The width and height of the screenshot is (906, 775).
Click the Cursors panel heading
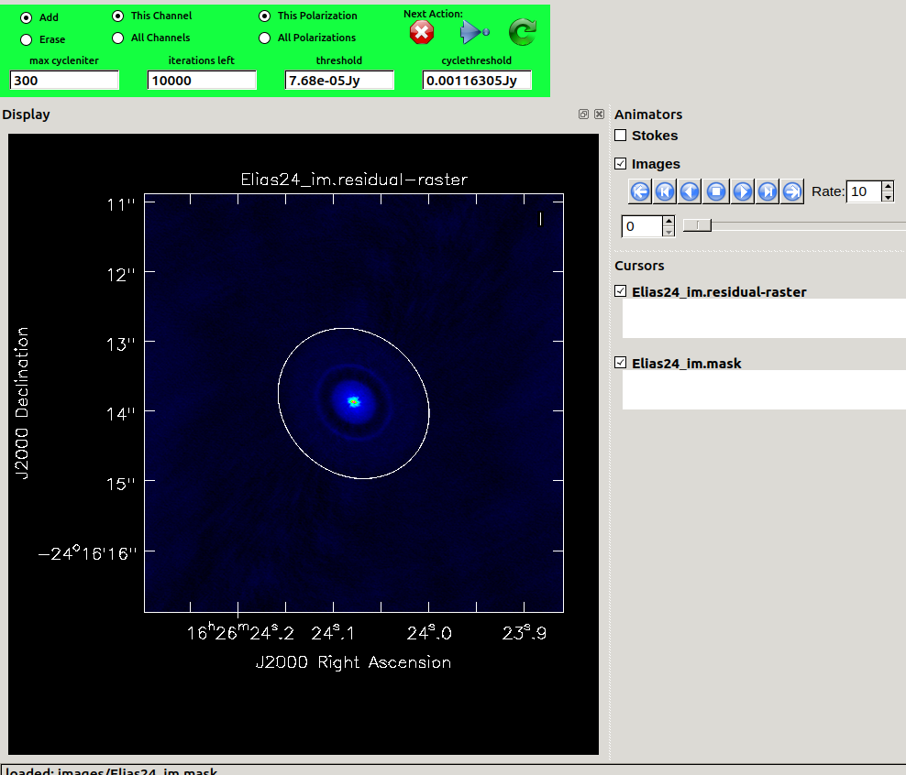click(x=639, y=266)
